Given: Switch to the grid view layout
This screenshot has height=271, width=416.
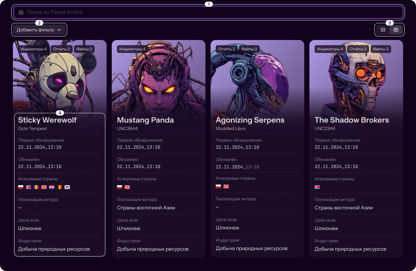Looking at the screenshot, I should coord(396,30).
